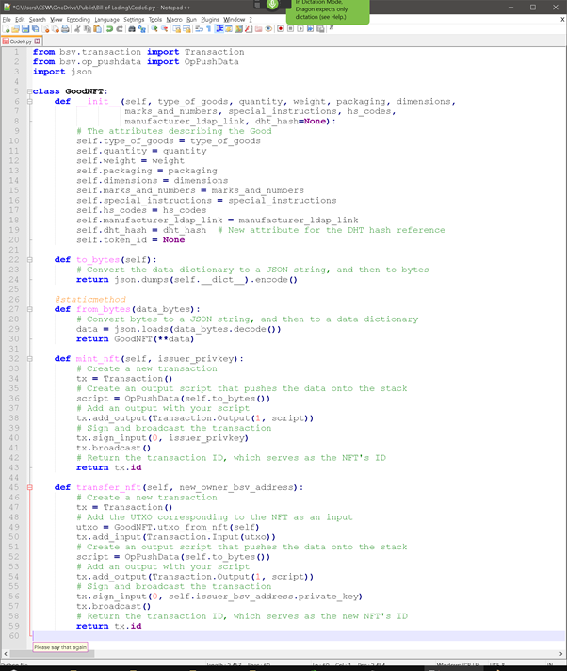Close the Code6.py tab with its X
Image resolution: width=567 pixels, height=671 pixels.
click(x=37, y=41)
